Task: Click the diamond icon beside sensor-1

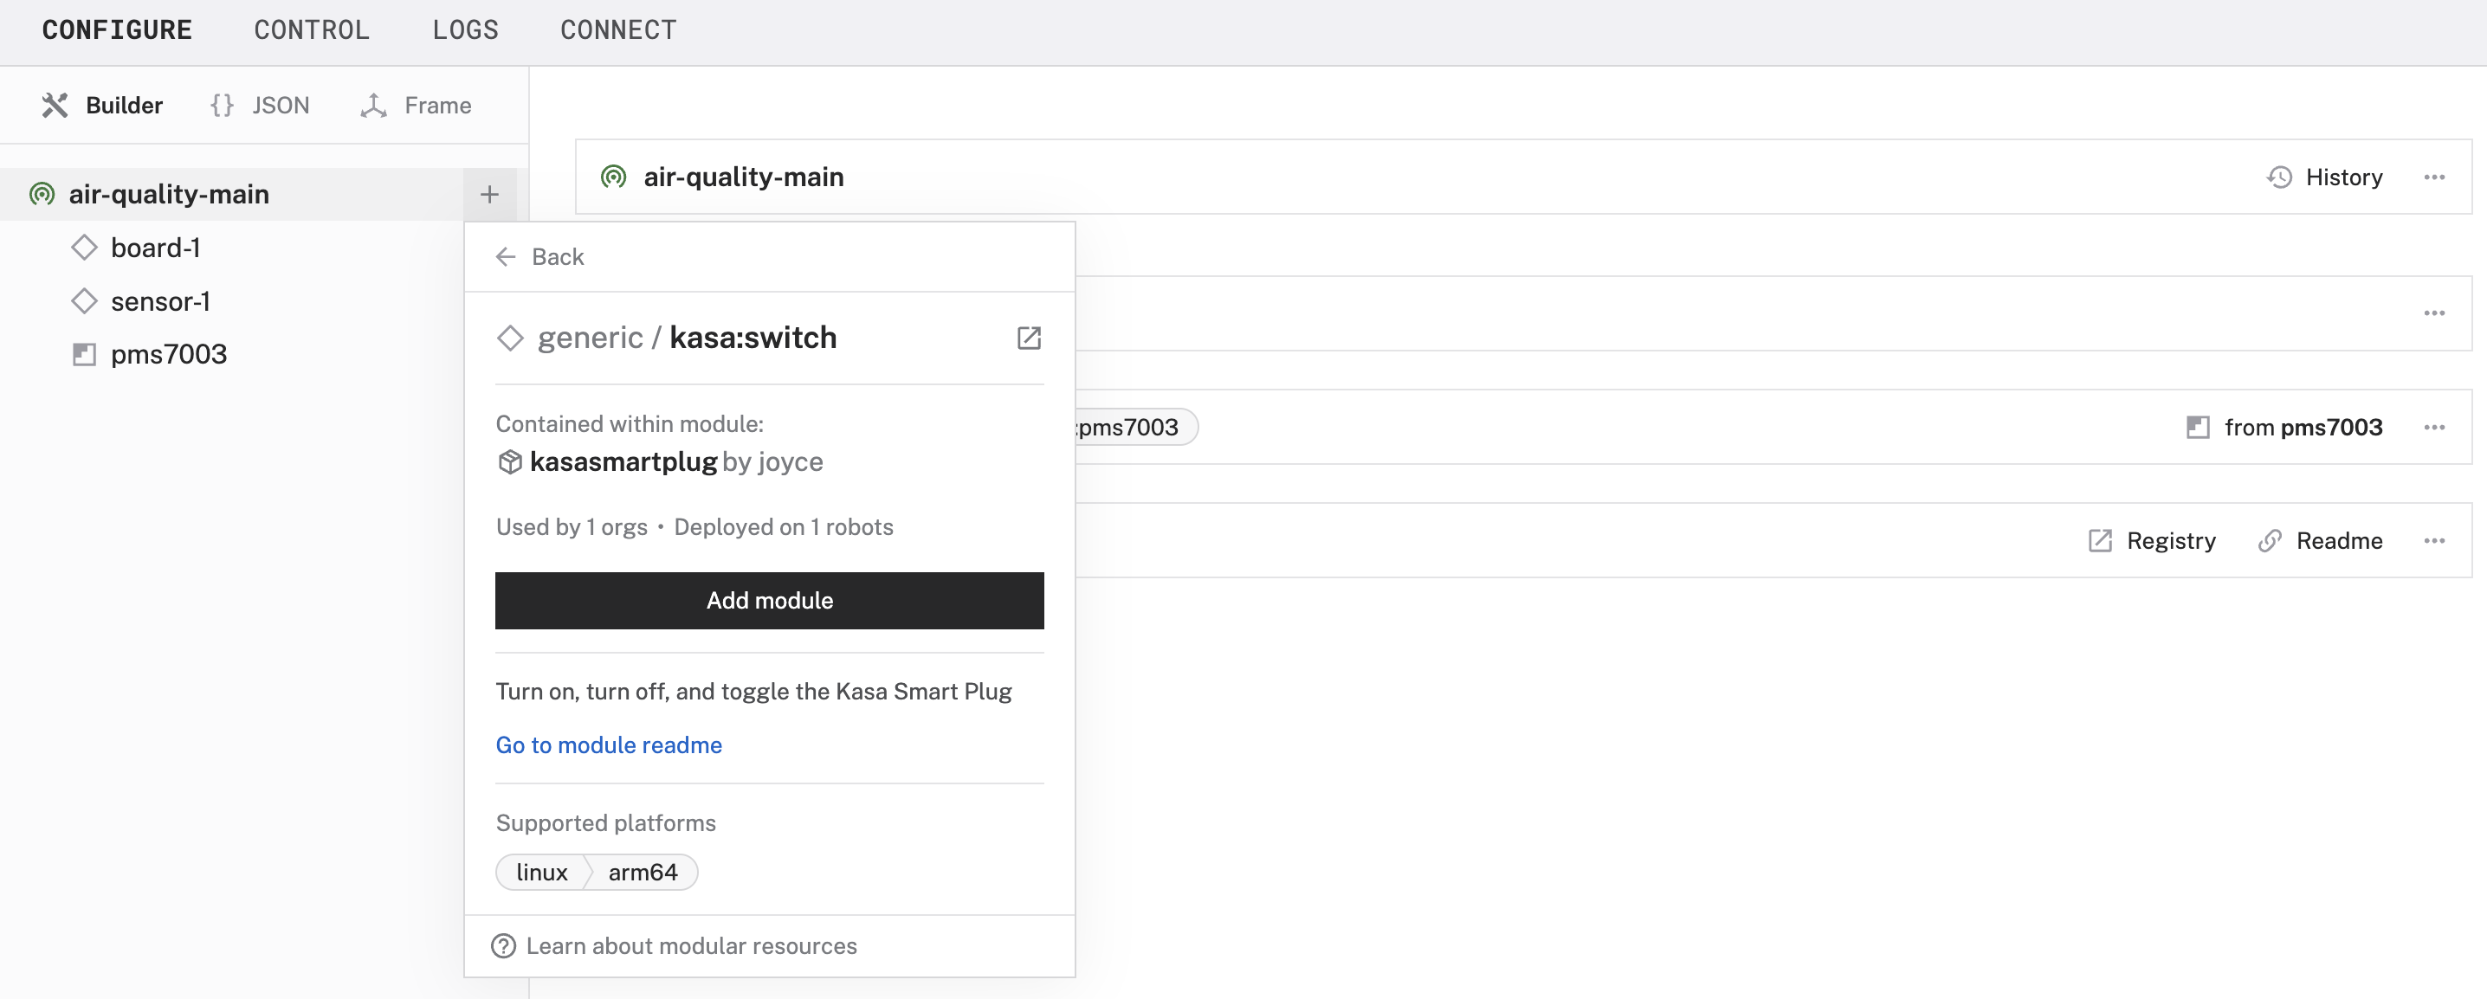Action: (84, 301)
